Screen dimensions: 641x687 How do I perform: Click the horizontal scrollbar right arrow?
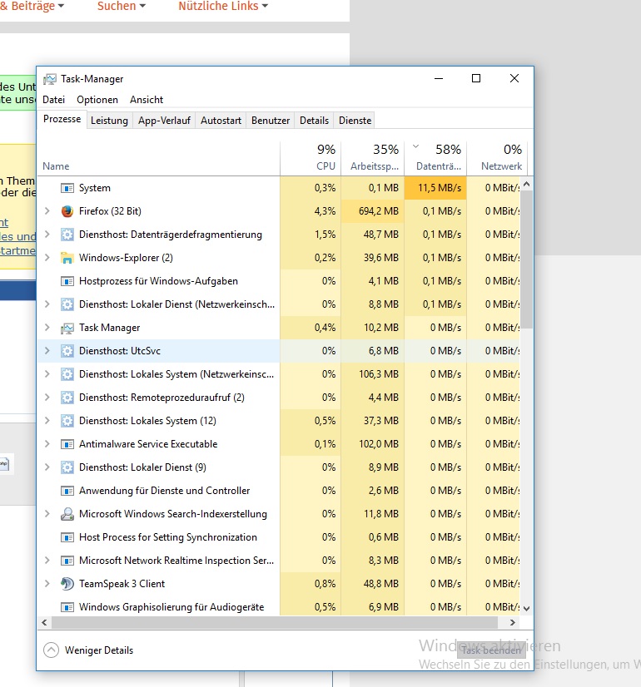click(x=513, y=622)
